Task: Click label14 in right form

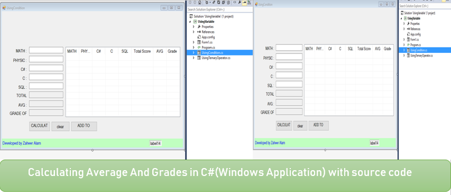Action: pos(374,143)
